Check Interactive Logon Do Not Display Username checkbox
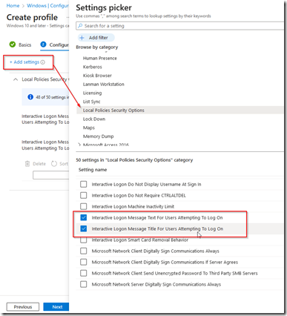287x316 pixels. [84, 184]
